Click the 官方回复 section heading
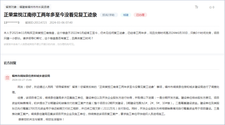 (x=10, y=63)
